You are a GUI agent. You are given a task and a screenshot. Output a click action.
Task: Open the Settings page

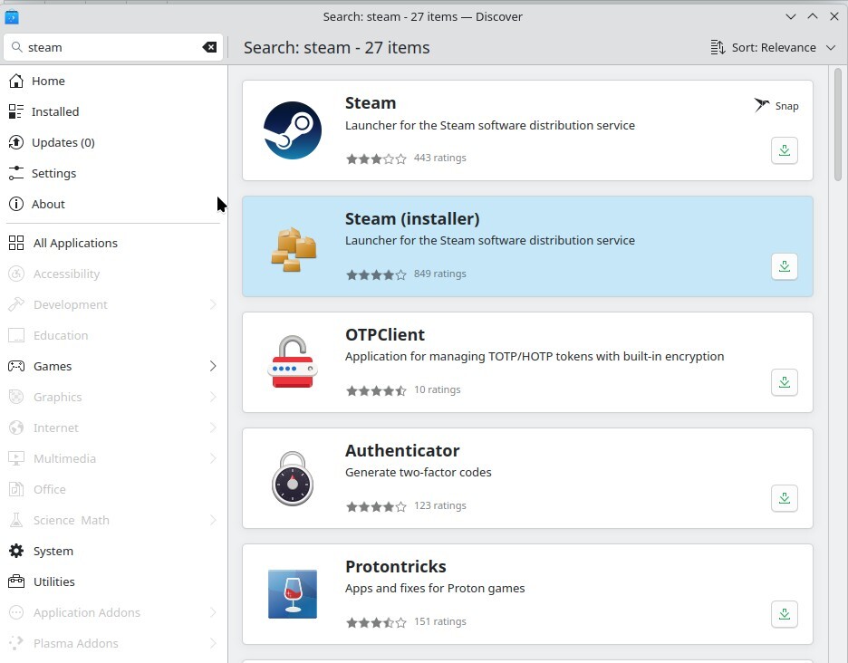(x=113, y=173)
